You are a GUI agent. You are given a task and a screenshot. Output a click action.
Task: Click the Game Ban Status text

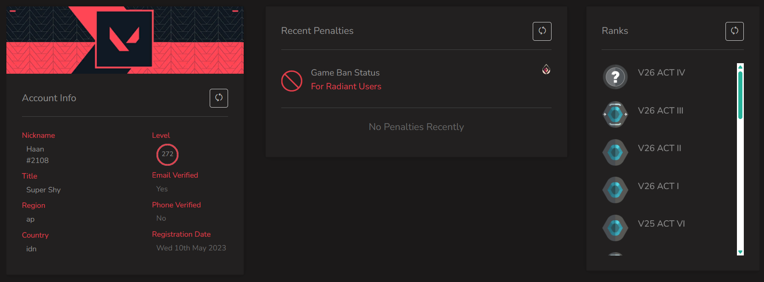[x=345, y=73]
